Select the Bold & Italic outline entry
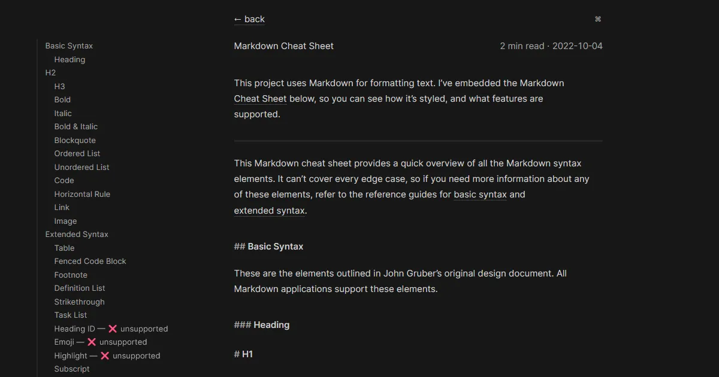Viewport: 719px width, 377px height. click(x=75, y=127)
